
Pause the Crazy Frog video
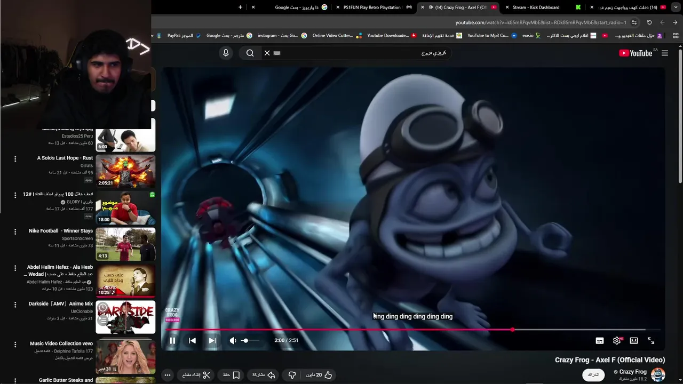(172, 340)
